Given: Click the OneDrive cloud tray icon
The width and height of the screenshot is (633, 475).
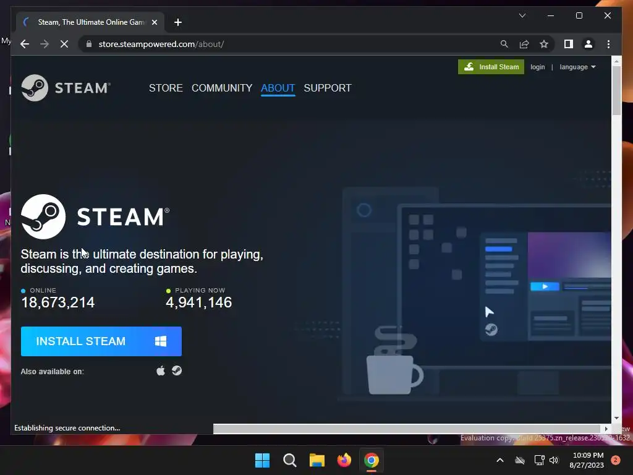Looking at the screenshot, I should click(x=520, y=460).
